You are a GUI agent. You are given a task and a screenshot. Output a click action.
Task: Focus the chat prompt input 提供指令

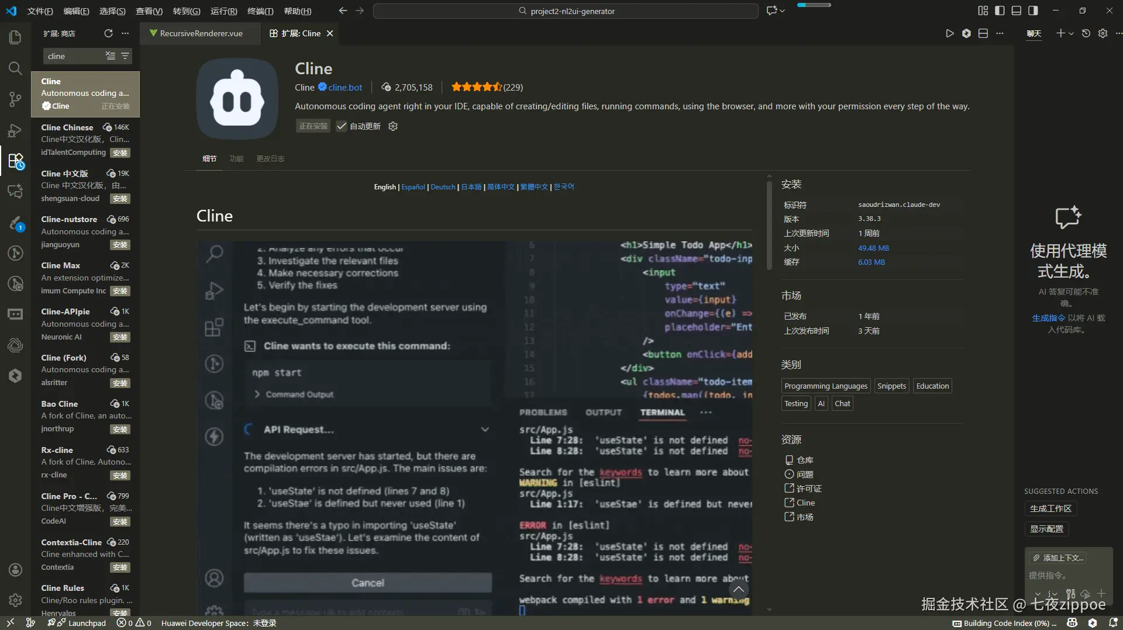(1069, 576)
